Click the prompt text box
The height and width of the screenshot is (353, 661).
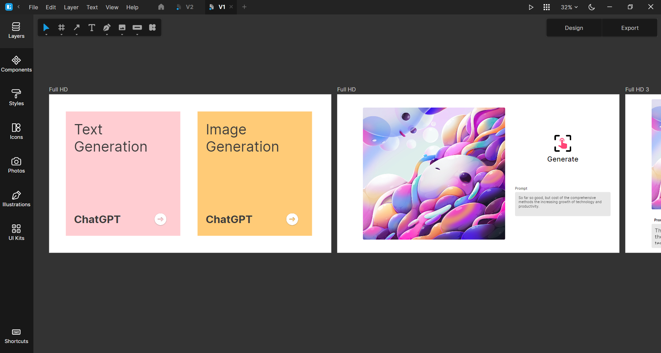pyautogui.click(x=563, y=204)
